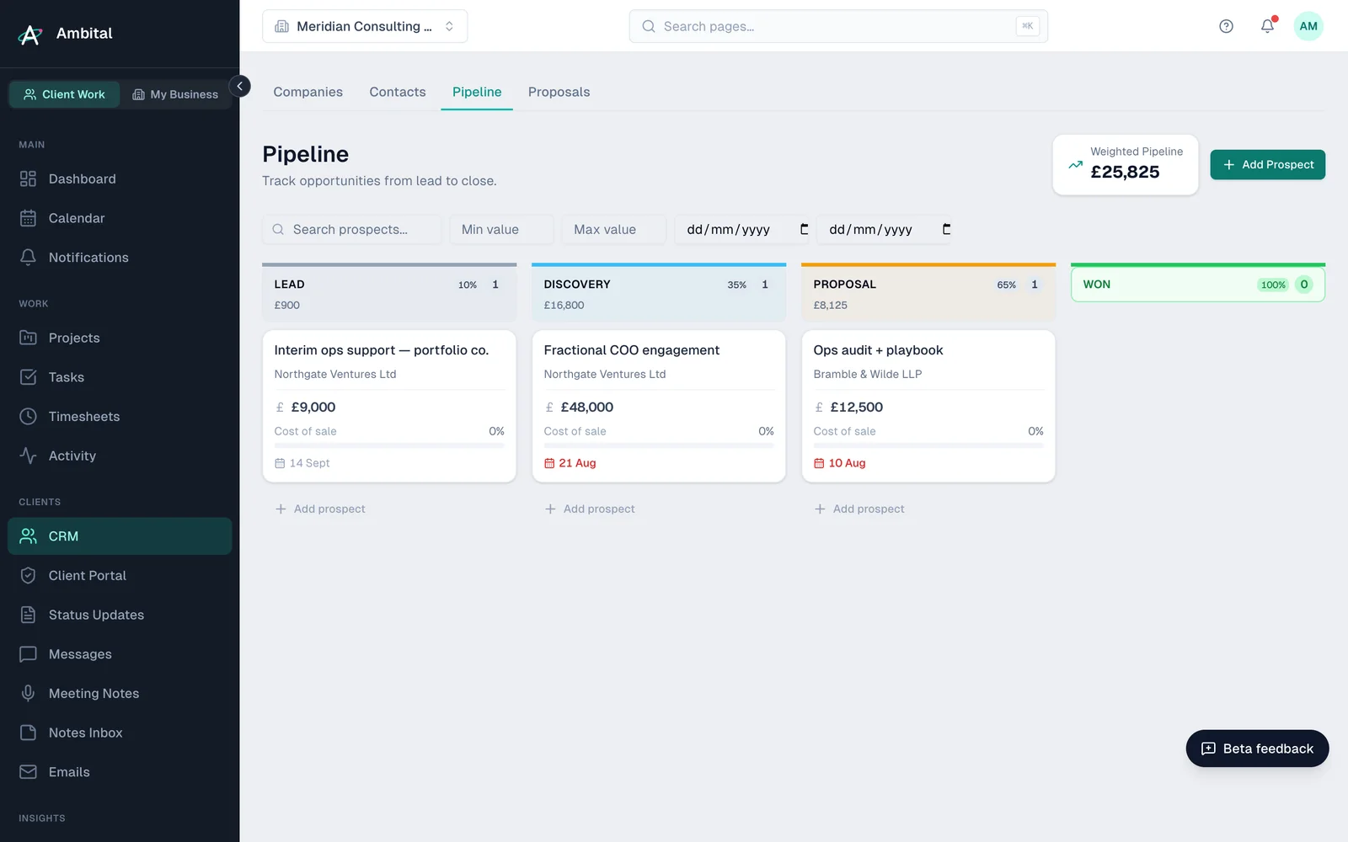Open the help question-mark icon

tap(1226, 26)
